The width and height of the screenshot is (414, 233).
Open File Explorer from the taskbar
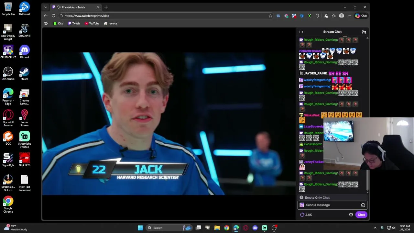217,228
